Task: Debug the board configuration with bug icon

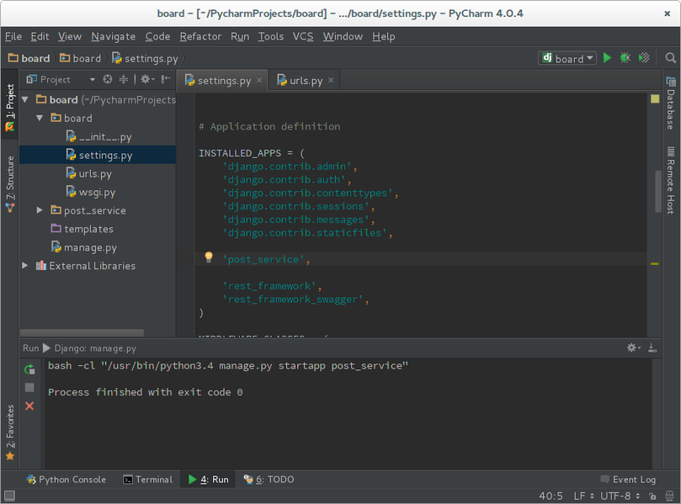Action: pyautogui.click(x=625, y=58)
